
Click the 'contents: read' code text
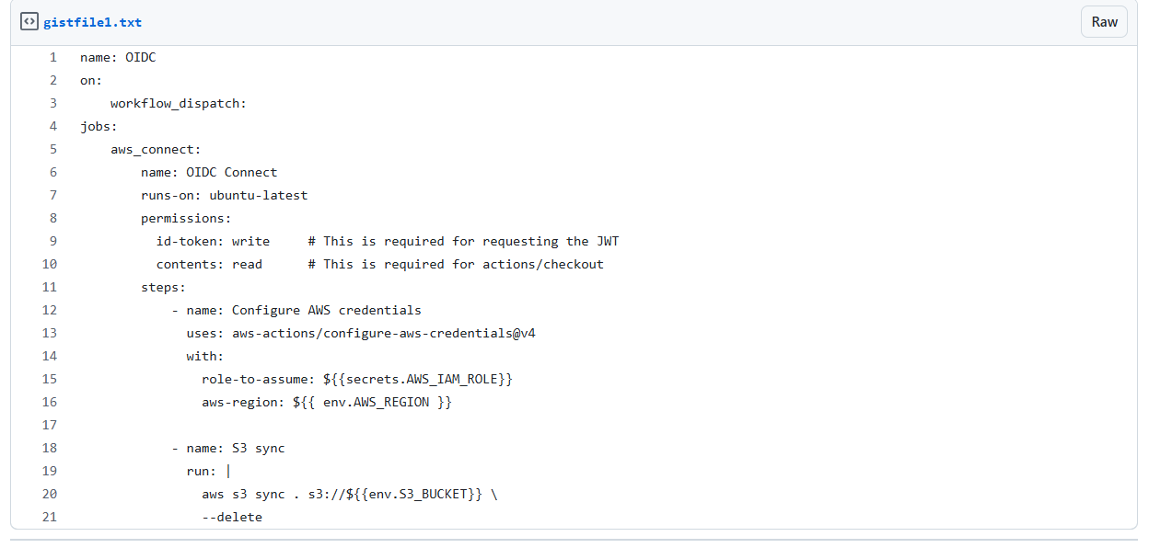click(x=209, y=264)
